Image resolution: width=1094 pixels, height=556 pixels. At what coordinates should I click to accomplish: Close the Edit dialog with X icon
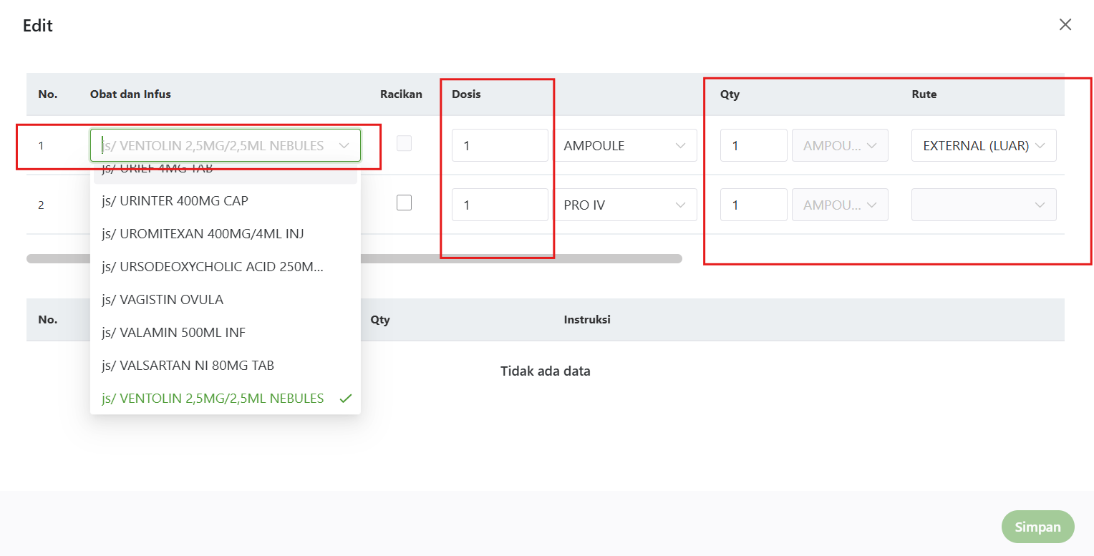(x=1065, y=25)
